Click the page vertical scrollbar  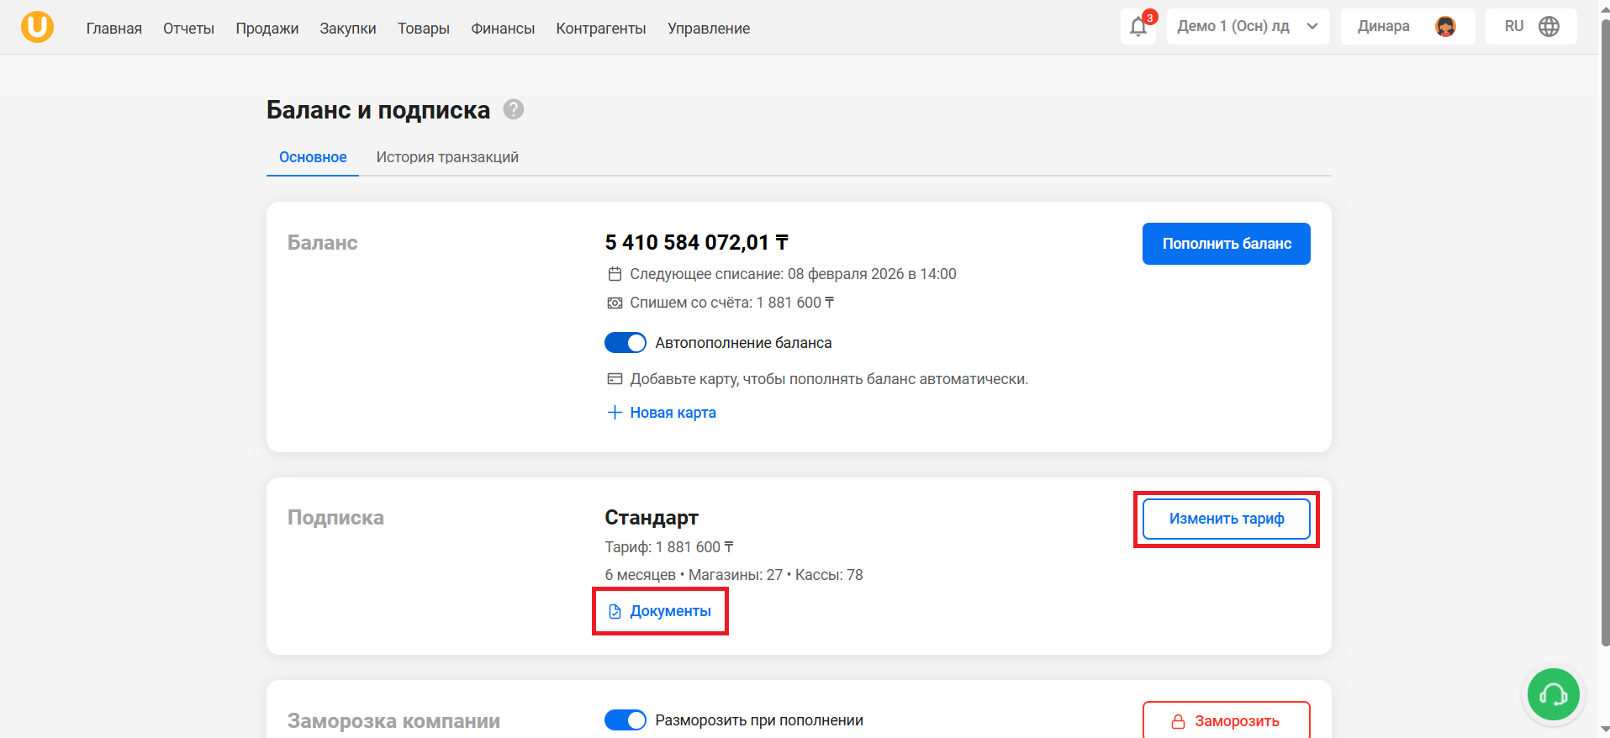[x=1604, y=336]
